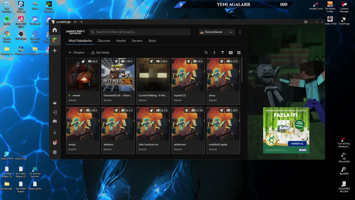Open the Skins tab
Image resolution: width=355 pixels, height=200 pixels.
point(152,41)
